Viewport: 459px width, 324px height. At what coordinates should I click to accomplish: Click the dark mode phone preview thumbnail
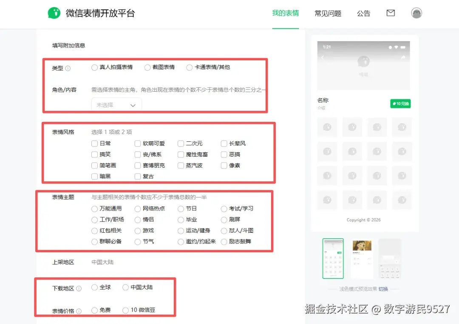[x=390, y=258]
